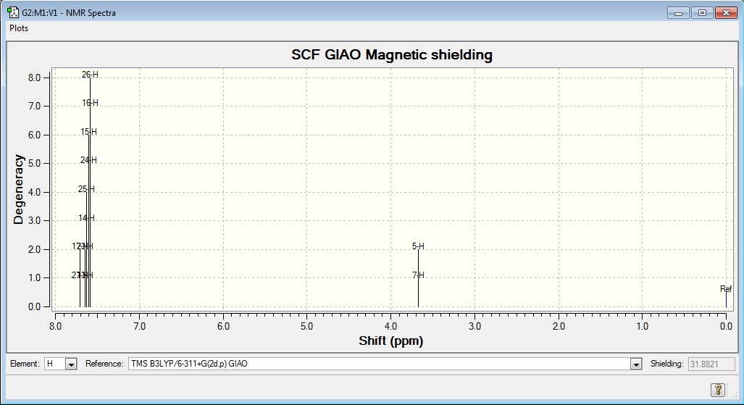Maximize the NMR Spectra window
744x405 pixels.
click(x=702, y=13)
